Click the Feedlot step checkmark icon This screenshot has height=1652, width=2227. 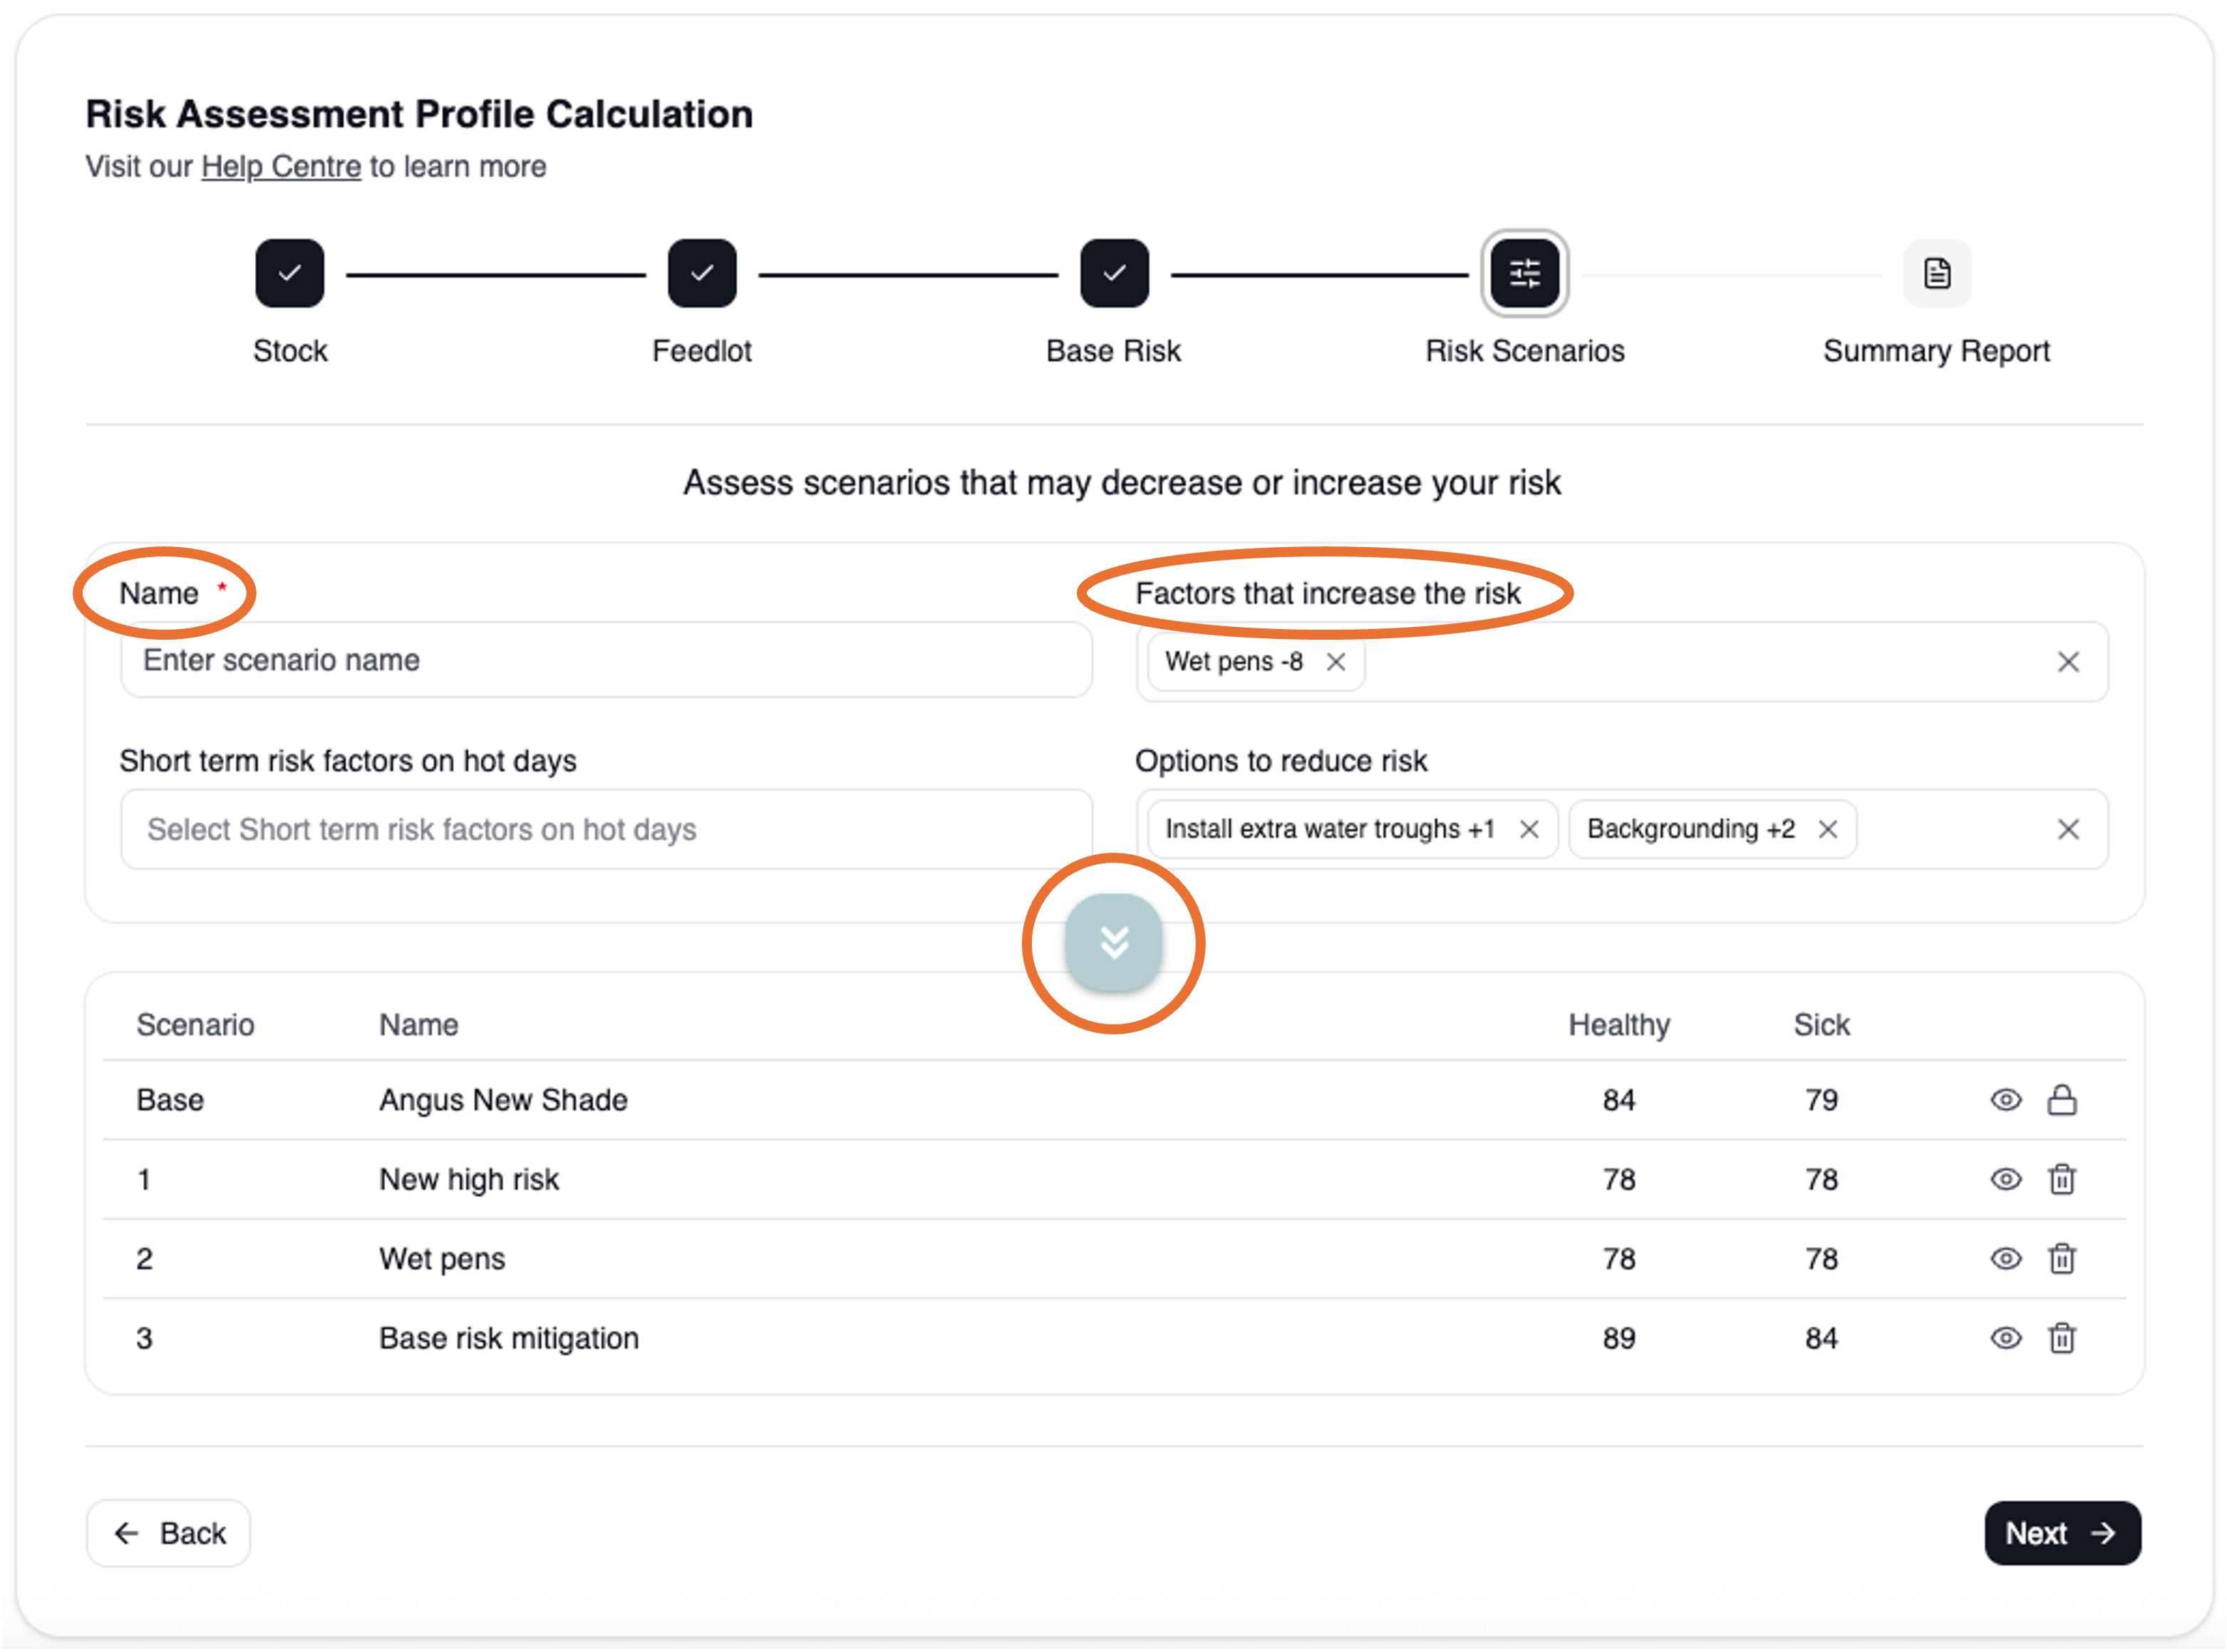click(x=701, y=273)
